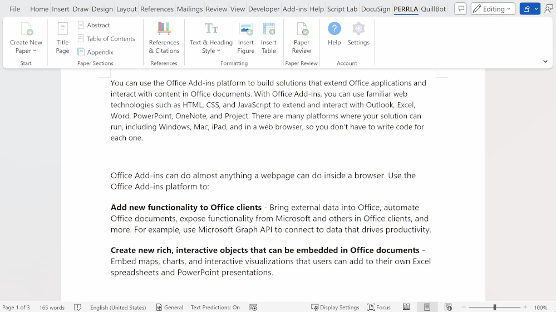
Task: Open the Editing mode dropdown
Action: pyautogui.click(x=493, y=9)
